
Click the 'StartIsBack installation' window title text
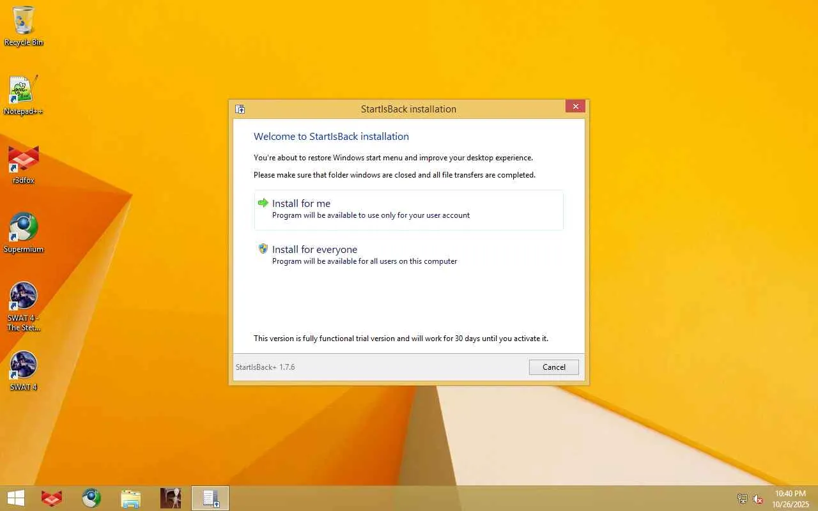[x=408, y=109]
